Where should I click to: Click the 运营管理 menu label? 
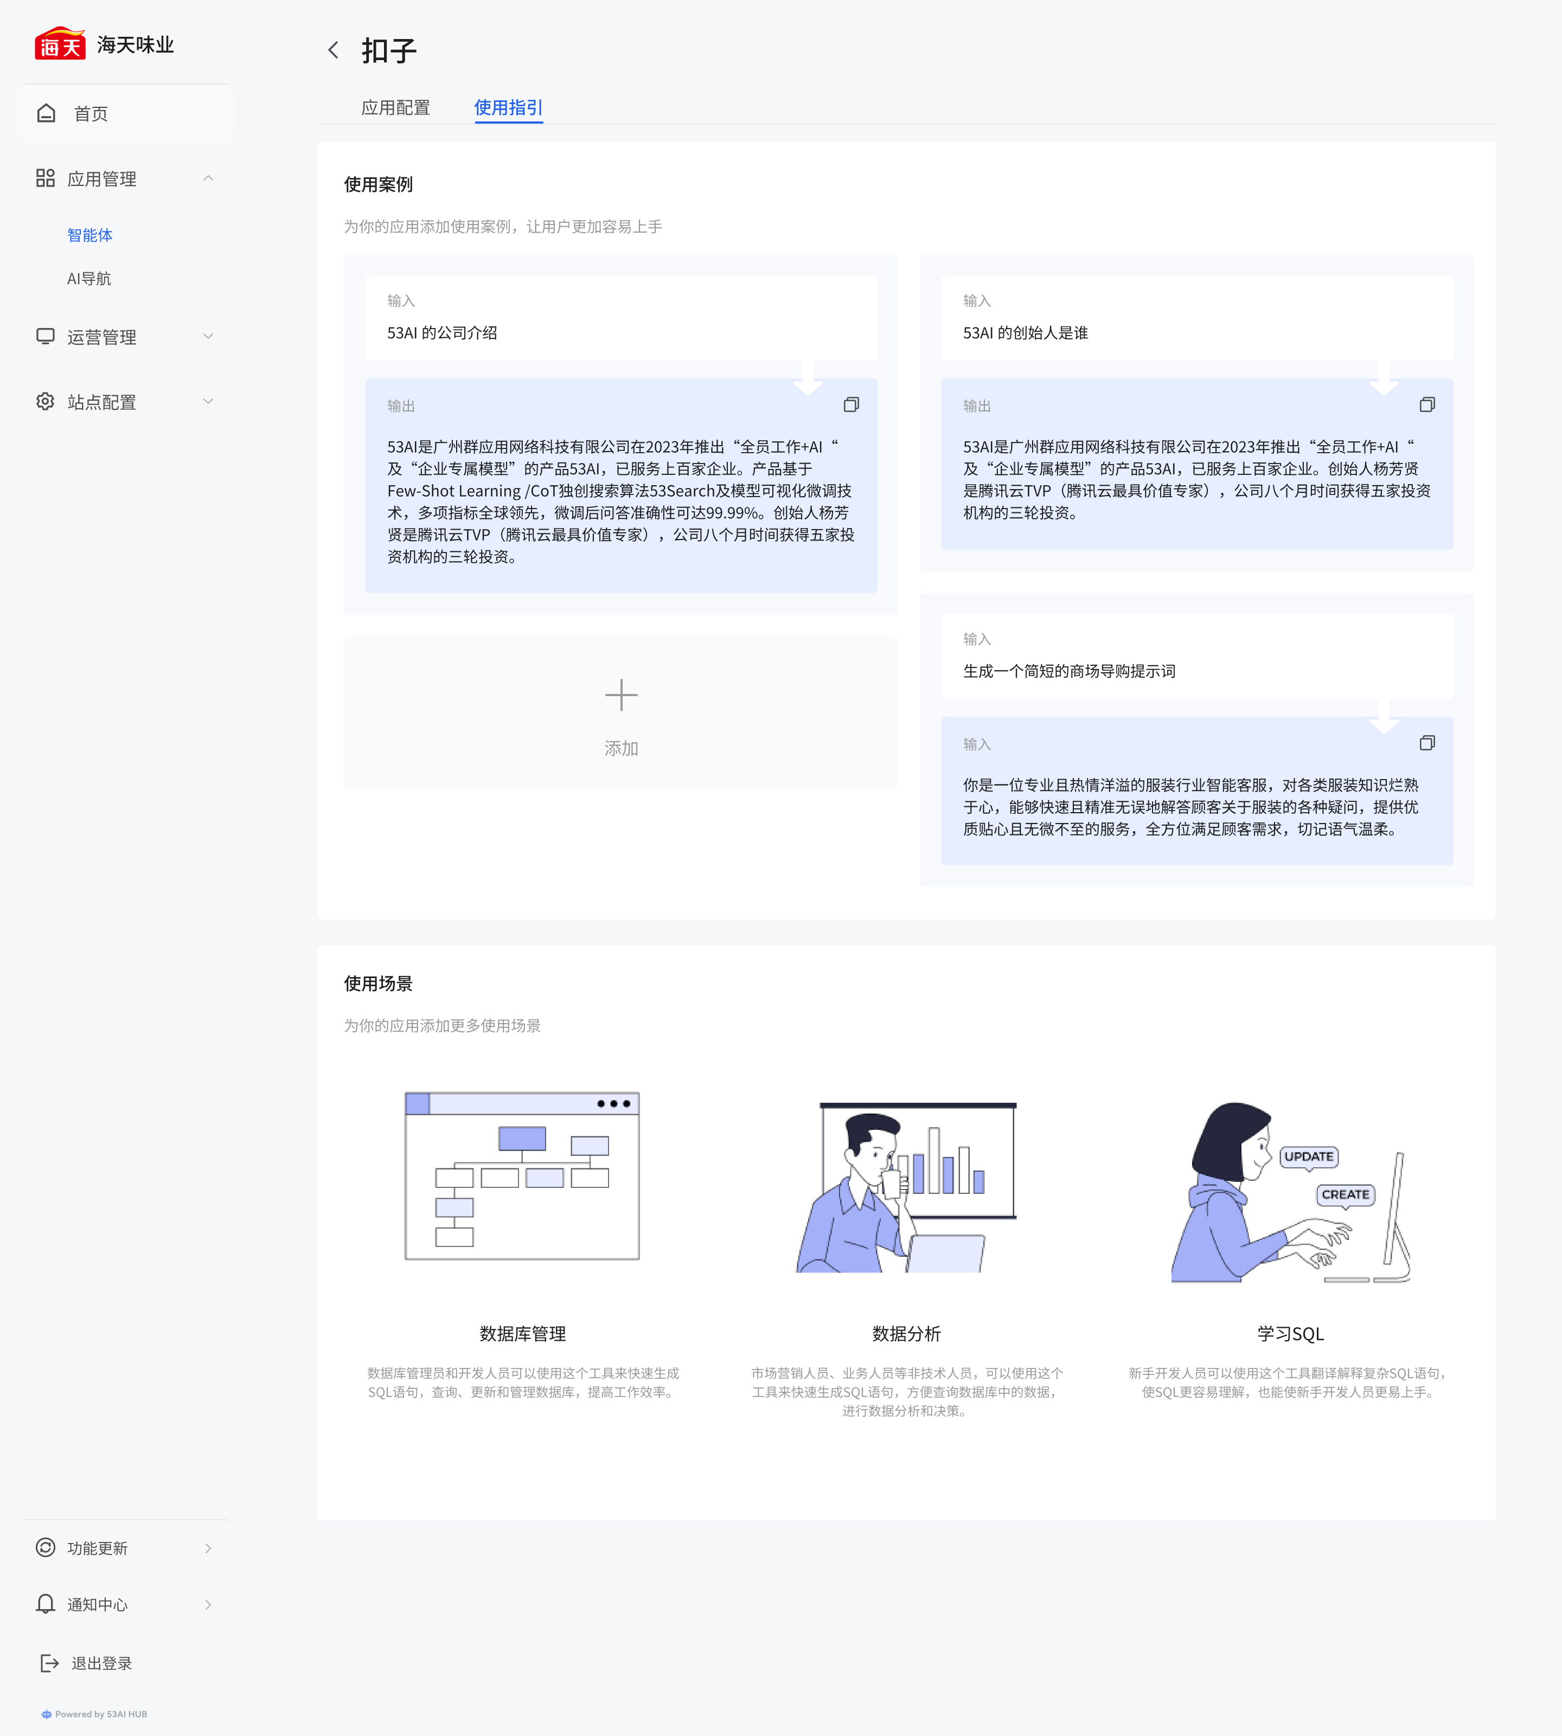(102, 337)
